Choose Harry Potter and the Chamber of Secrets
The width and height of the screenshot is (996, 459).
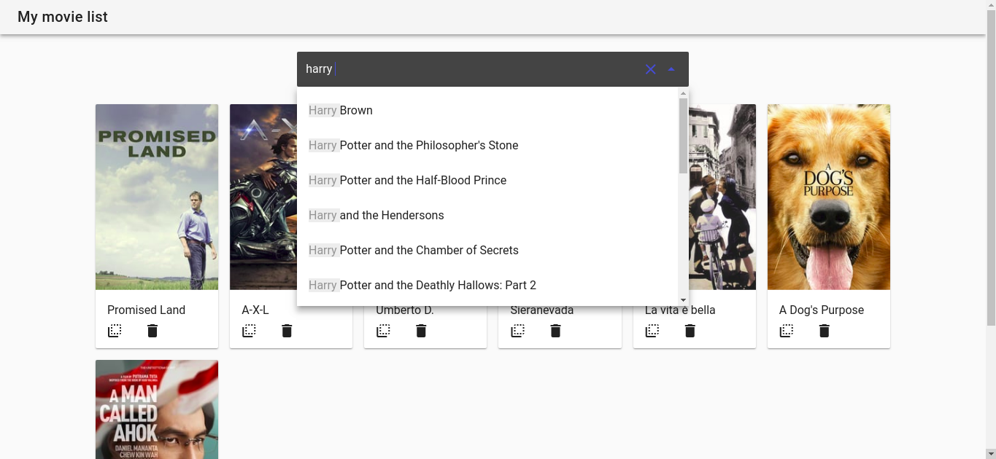(487, 251)
